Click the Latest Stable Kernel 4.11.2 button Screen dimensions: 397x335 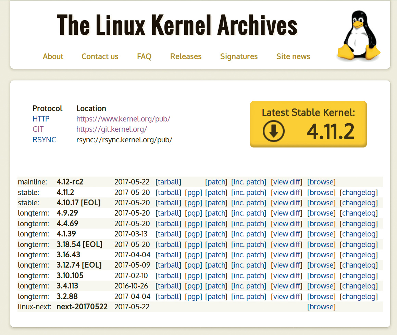(x=308, y=124)
